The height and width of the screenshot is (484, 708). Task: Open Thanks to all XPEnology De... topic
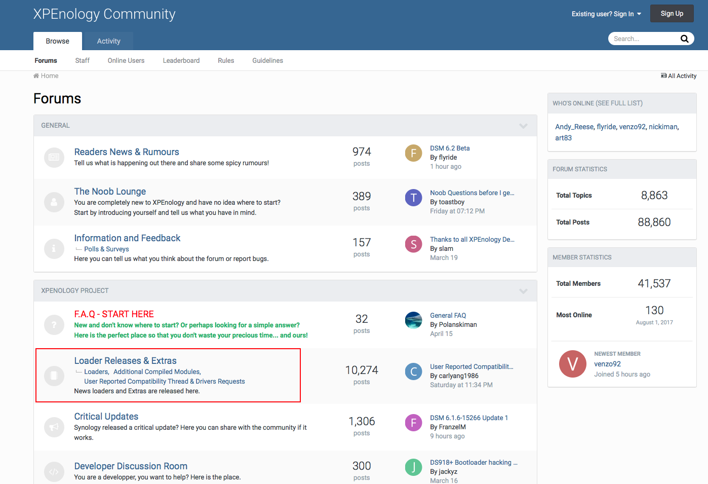tap(472, 240)
